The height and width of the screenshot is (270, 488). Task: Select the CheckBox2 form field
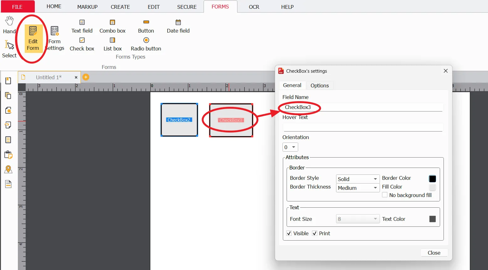179,120
